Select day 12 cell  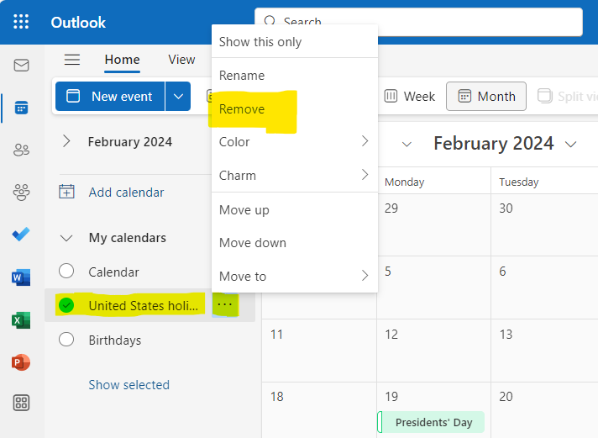pyautogui.click(x=433, y=351)
